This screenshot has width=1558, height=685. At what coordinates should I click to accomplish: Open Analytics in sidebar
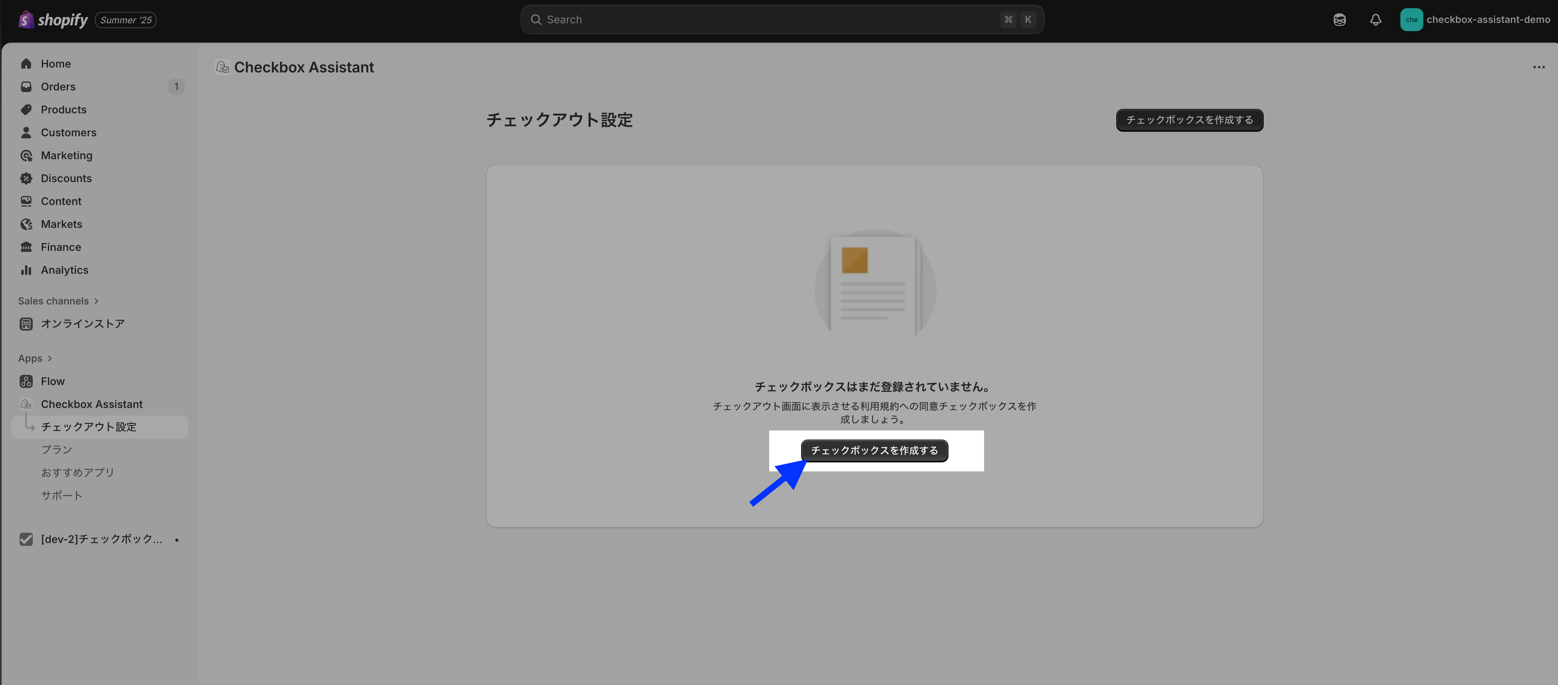pos(64,270)
